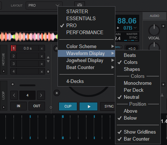Click the CUP button
Screen dimensions: 167x145
pyautogui.click(x=68, y=106)
